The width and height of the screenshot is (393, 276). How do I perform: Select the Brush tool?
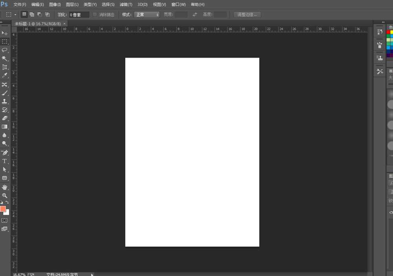pos(5,93)
